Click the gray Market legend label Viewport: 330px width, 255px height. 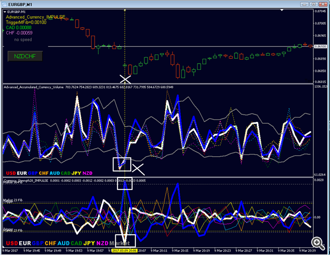pyautogui.click(x=120, y=243)
